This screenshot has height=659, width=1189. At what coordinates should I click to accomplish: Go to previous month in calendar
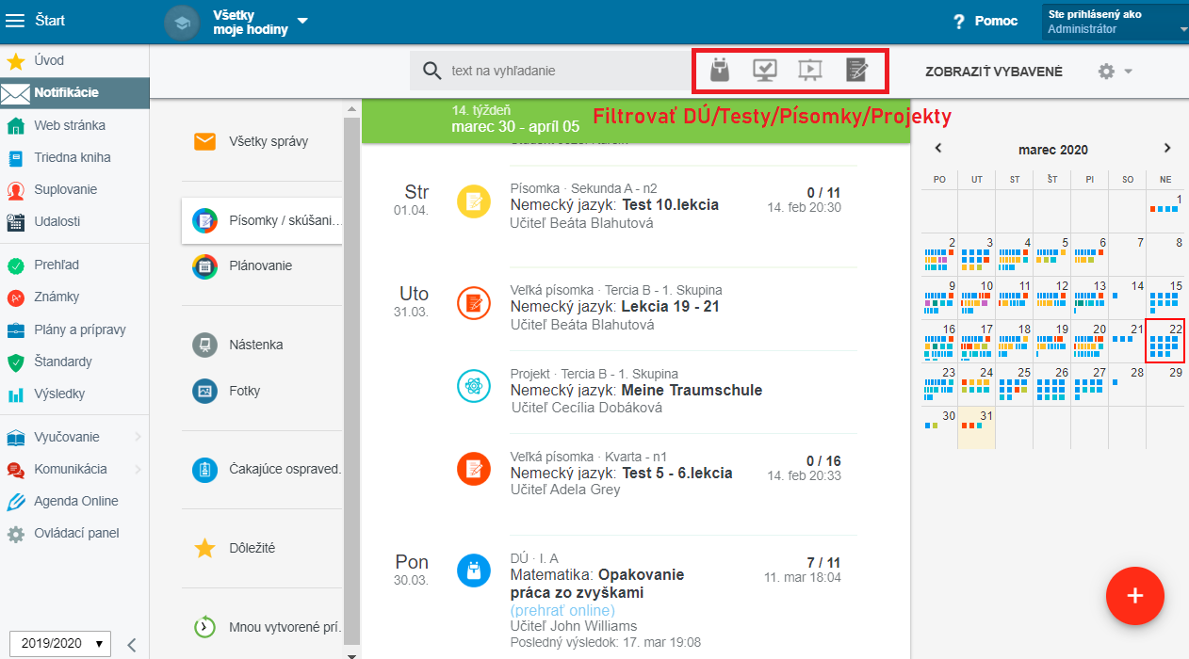938,148
